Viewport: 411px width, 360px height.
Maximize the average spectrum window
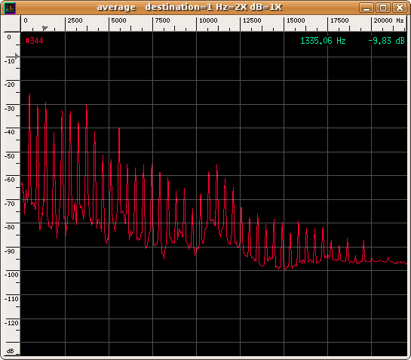(x=382, y=8)
